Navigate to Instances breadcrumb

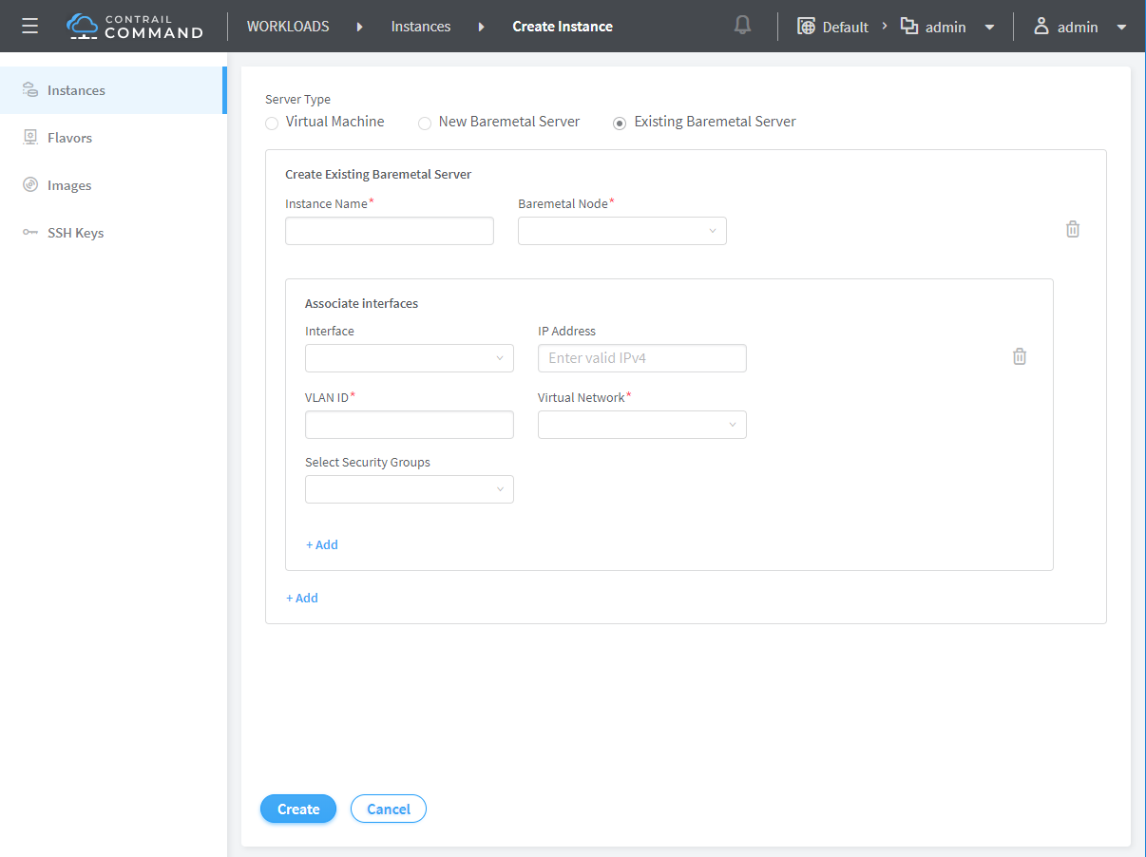click(421, 27)
